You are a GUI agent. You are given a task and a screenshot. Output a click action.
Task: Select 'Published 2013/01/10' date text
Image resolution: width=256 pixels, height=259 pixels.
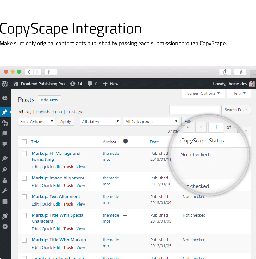click(x=161, y=181)
